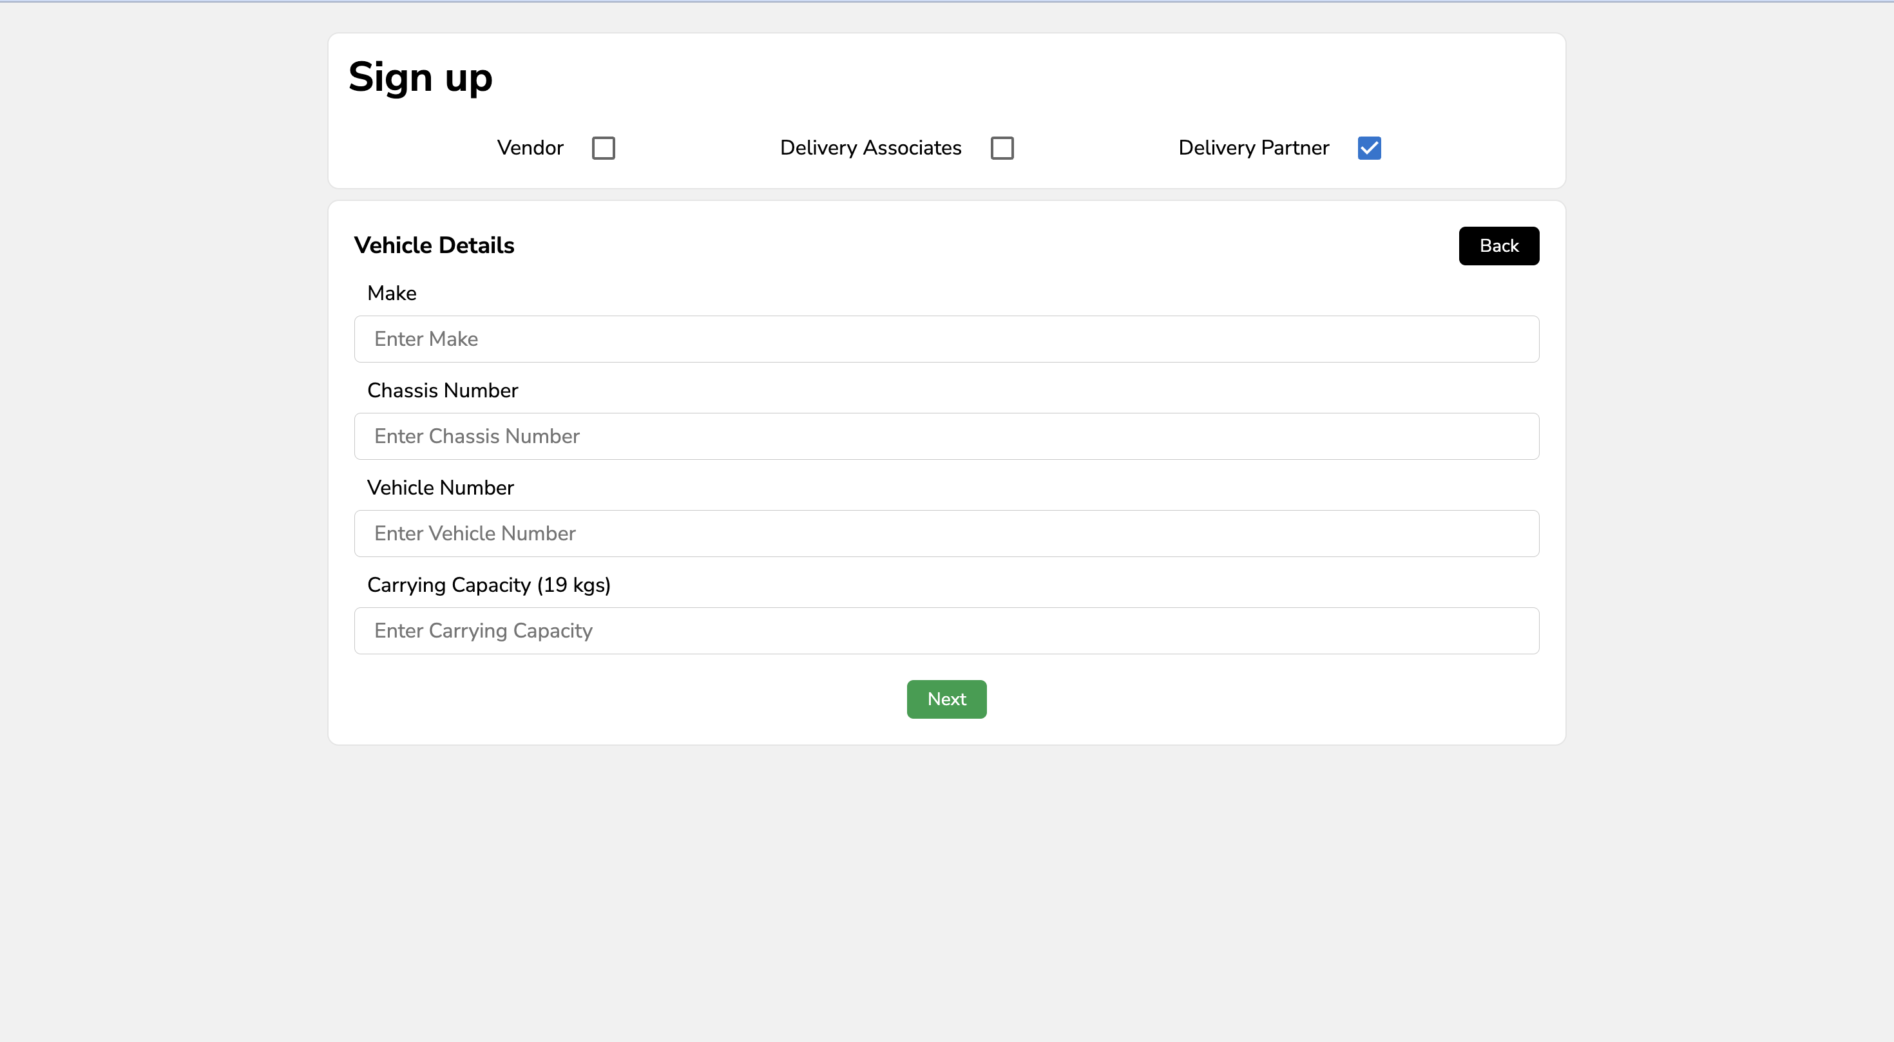Click the Sign up heading

(x=420, y=77)
